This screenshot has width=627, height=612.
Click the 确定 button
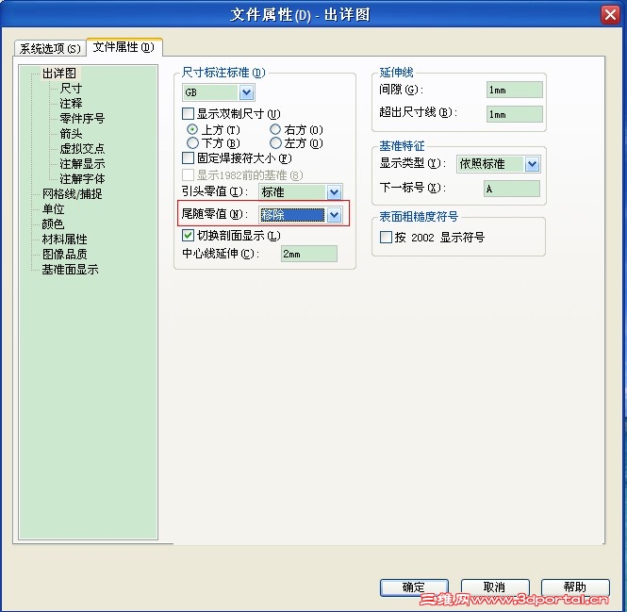[x=414, y=587]
